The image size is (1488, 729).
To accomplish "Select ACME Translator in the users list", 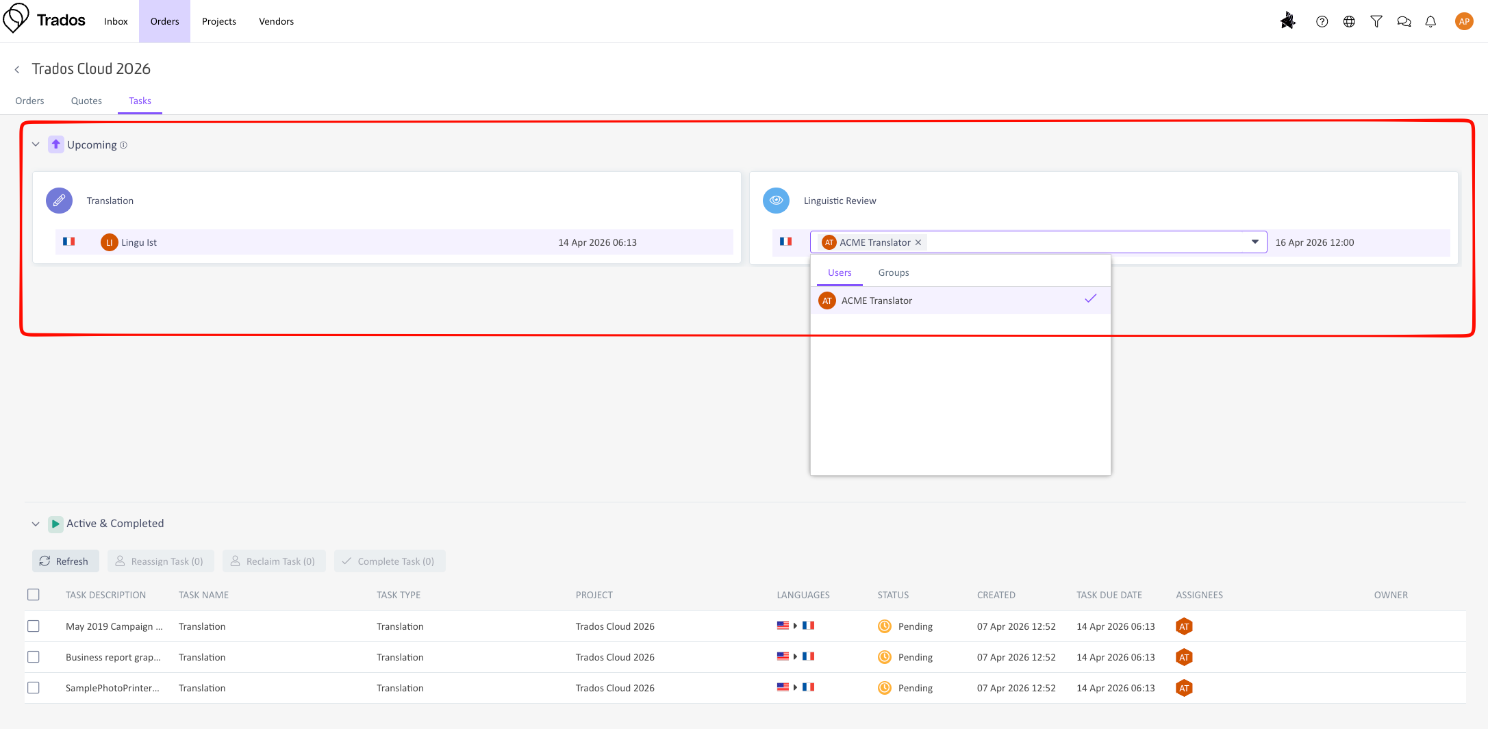I will pyautogui.click(x=960, y=300).
